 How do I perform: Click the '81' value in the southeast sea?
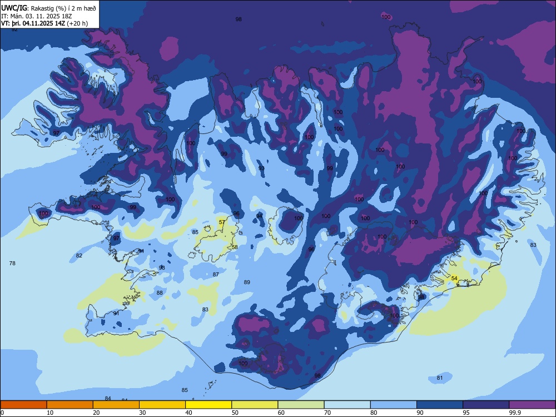[x=440, y=378]
